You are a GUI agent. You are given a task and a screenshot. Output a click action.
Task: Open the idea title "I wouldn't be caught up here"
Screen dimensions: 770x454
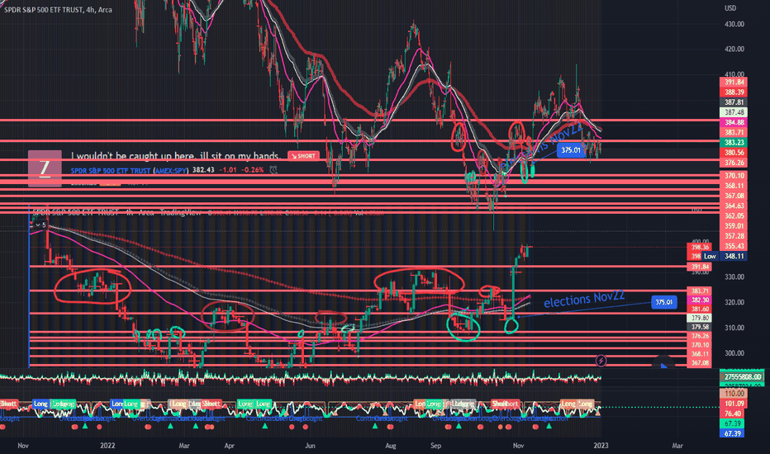[x=175, y=156]
